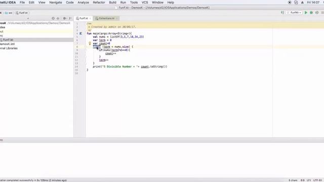Click the Make Project build icon in toolbar

tap(282, 13)
